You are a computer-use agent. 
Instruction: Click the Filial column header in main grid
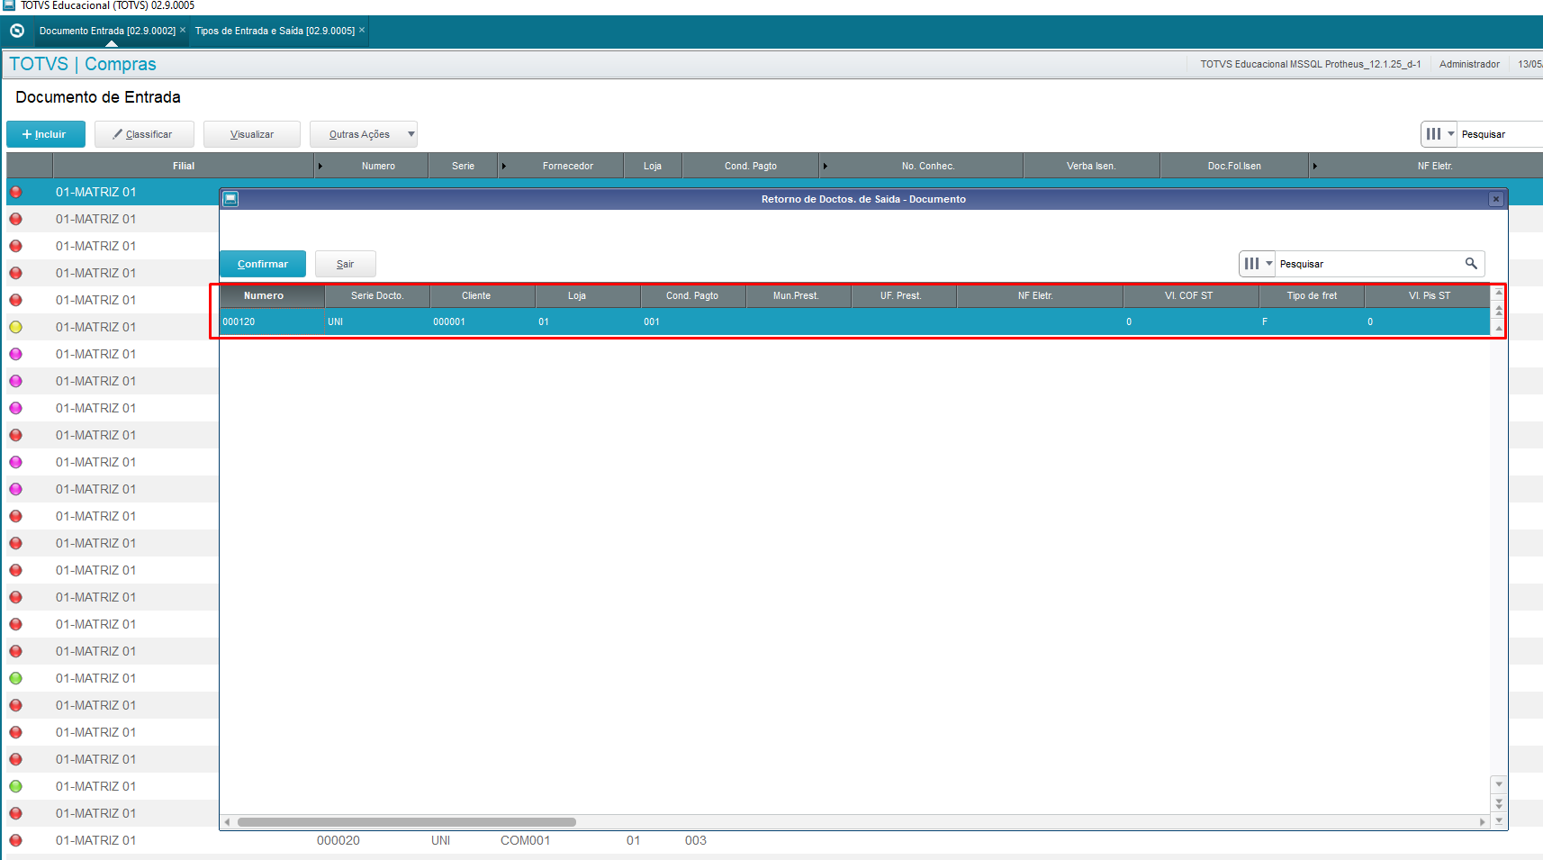[x=184, y=166]
